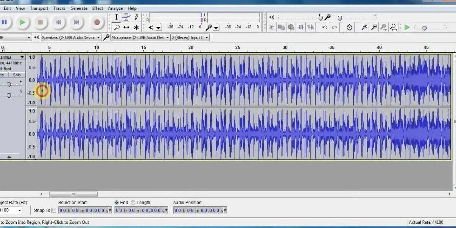Click the Undo icon
Viewport: 456px width, 228px height.
coord(325,27)
